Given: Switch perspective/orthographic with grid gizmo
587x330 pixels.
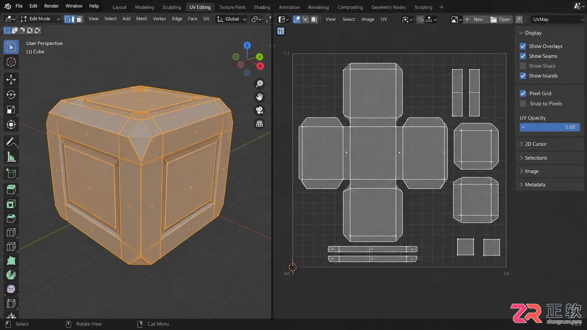Looking at the screenshot, I should click(x=259, y=124).
